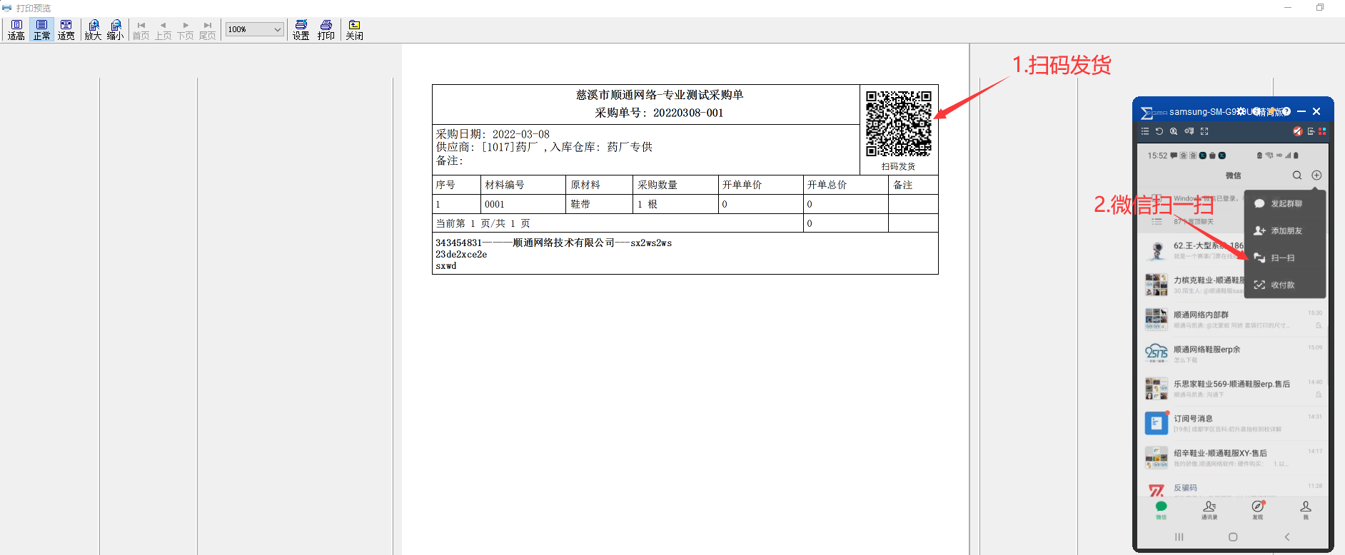Click the 打印 printer icon

(x=326, y=29)
